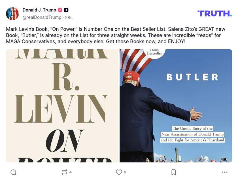Screen dimensions: 238x184
Task: ReTruth the post using the repost icon
Action: pos(64,172)
